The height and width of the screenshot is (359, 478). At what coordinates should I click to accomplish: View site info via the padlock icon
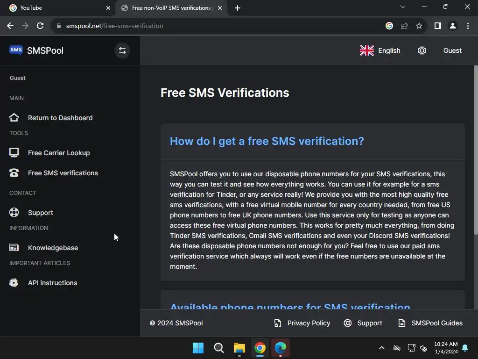click(x=59, y=26)
